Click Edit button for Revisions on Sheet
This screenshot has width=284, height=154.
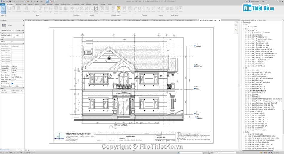click(x=17, y=86)
